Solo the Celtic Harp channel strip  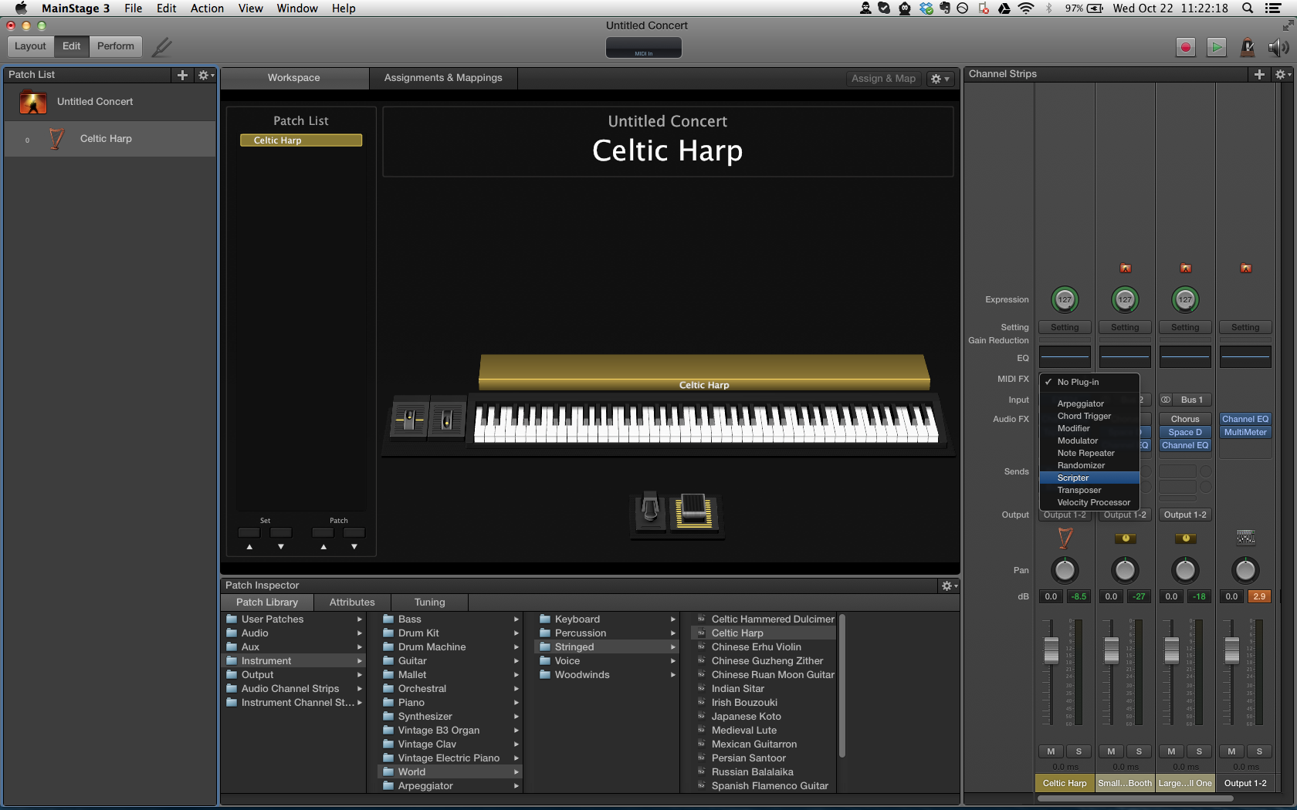pos(1079,751)
